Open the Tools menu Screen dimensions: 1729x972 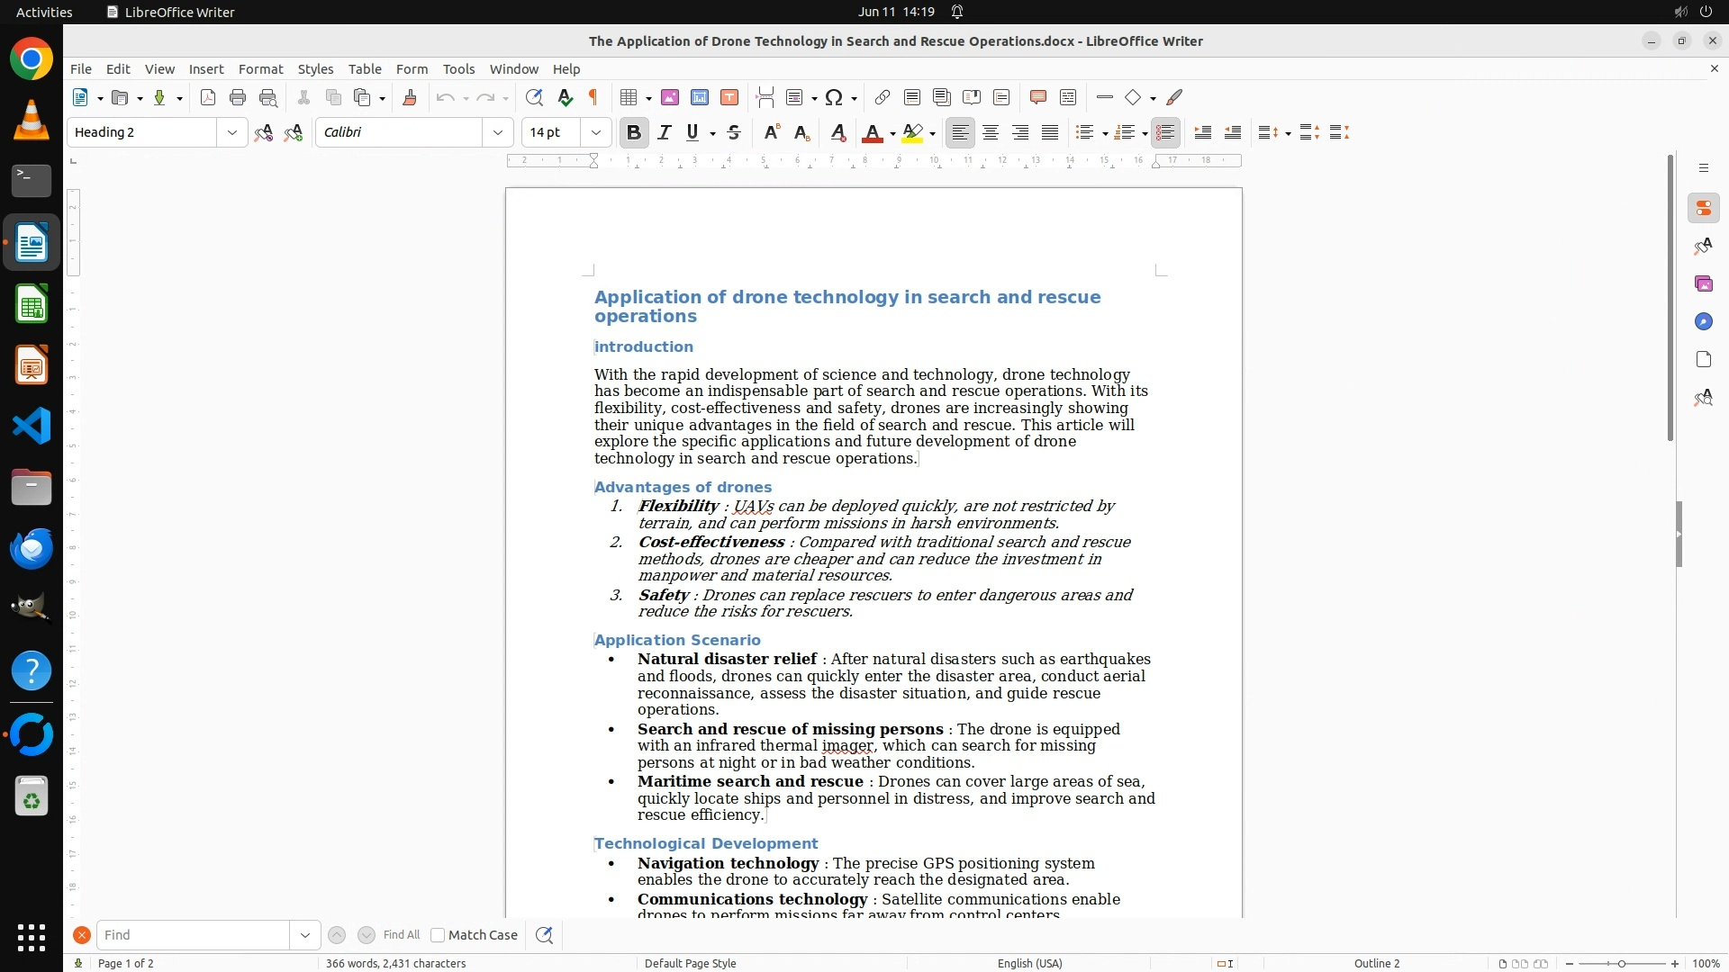[458, 69]
